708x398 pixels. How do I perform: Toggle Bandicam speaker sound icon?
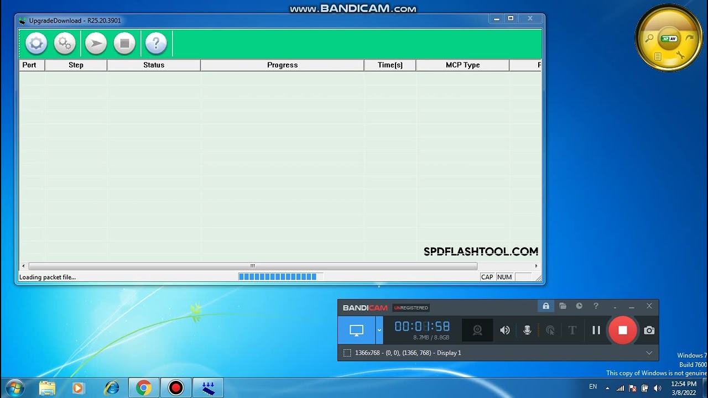(505, 330)
